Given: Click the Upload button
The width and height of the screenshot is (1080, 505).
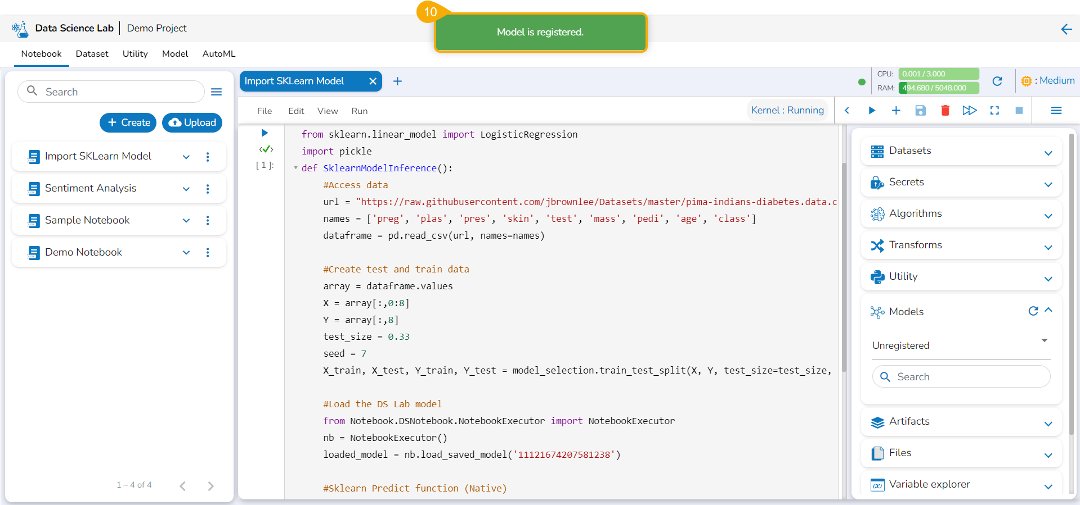Looking at the screenshot, I should point(192,122).
